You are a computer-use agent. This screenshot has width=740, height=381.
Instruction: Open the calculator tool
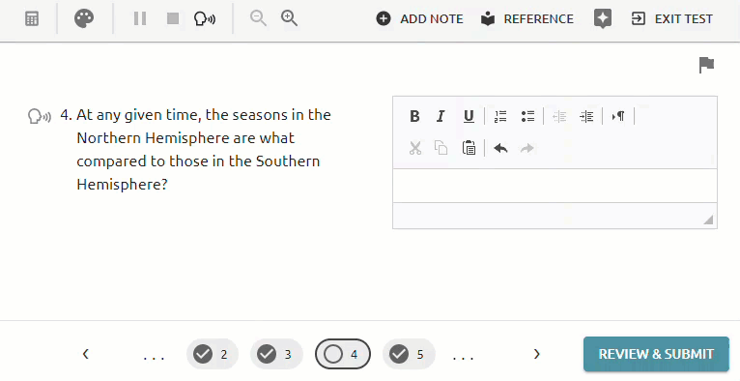[32, 19]
